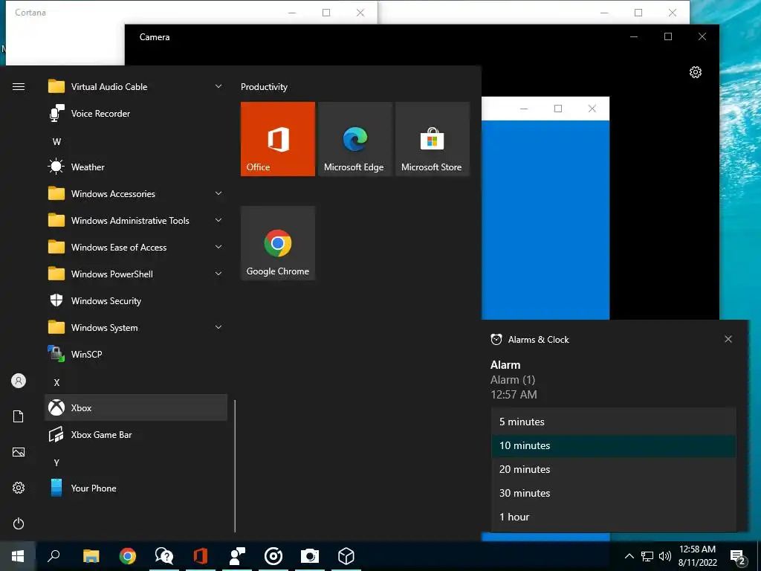The image size is (761, 571).
Task: Open the Office tile
Action: tap(278, 139)
